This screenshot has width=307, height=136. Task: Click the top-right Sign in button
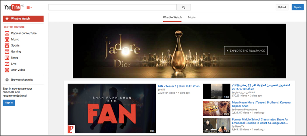pyautogui.click(x=298, y=7)
